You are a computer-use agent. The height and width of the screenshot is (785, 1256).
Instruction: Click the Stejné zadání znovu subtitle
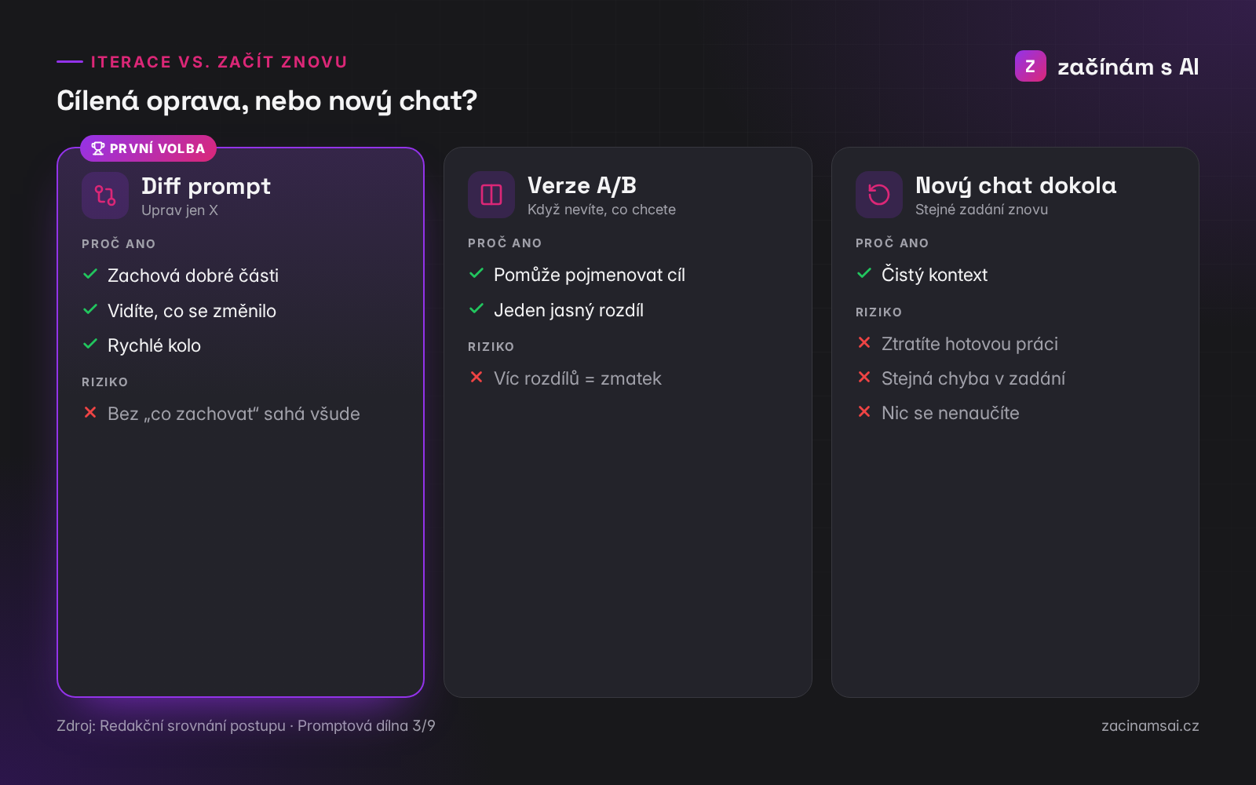(981, 210)
